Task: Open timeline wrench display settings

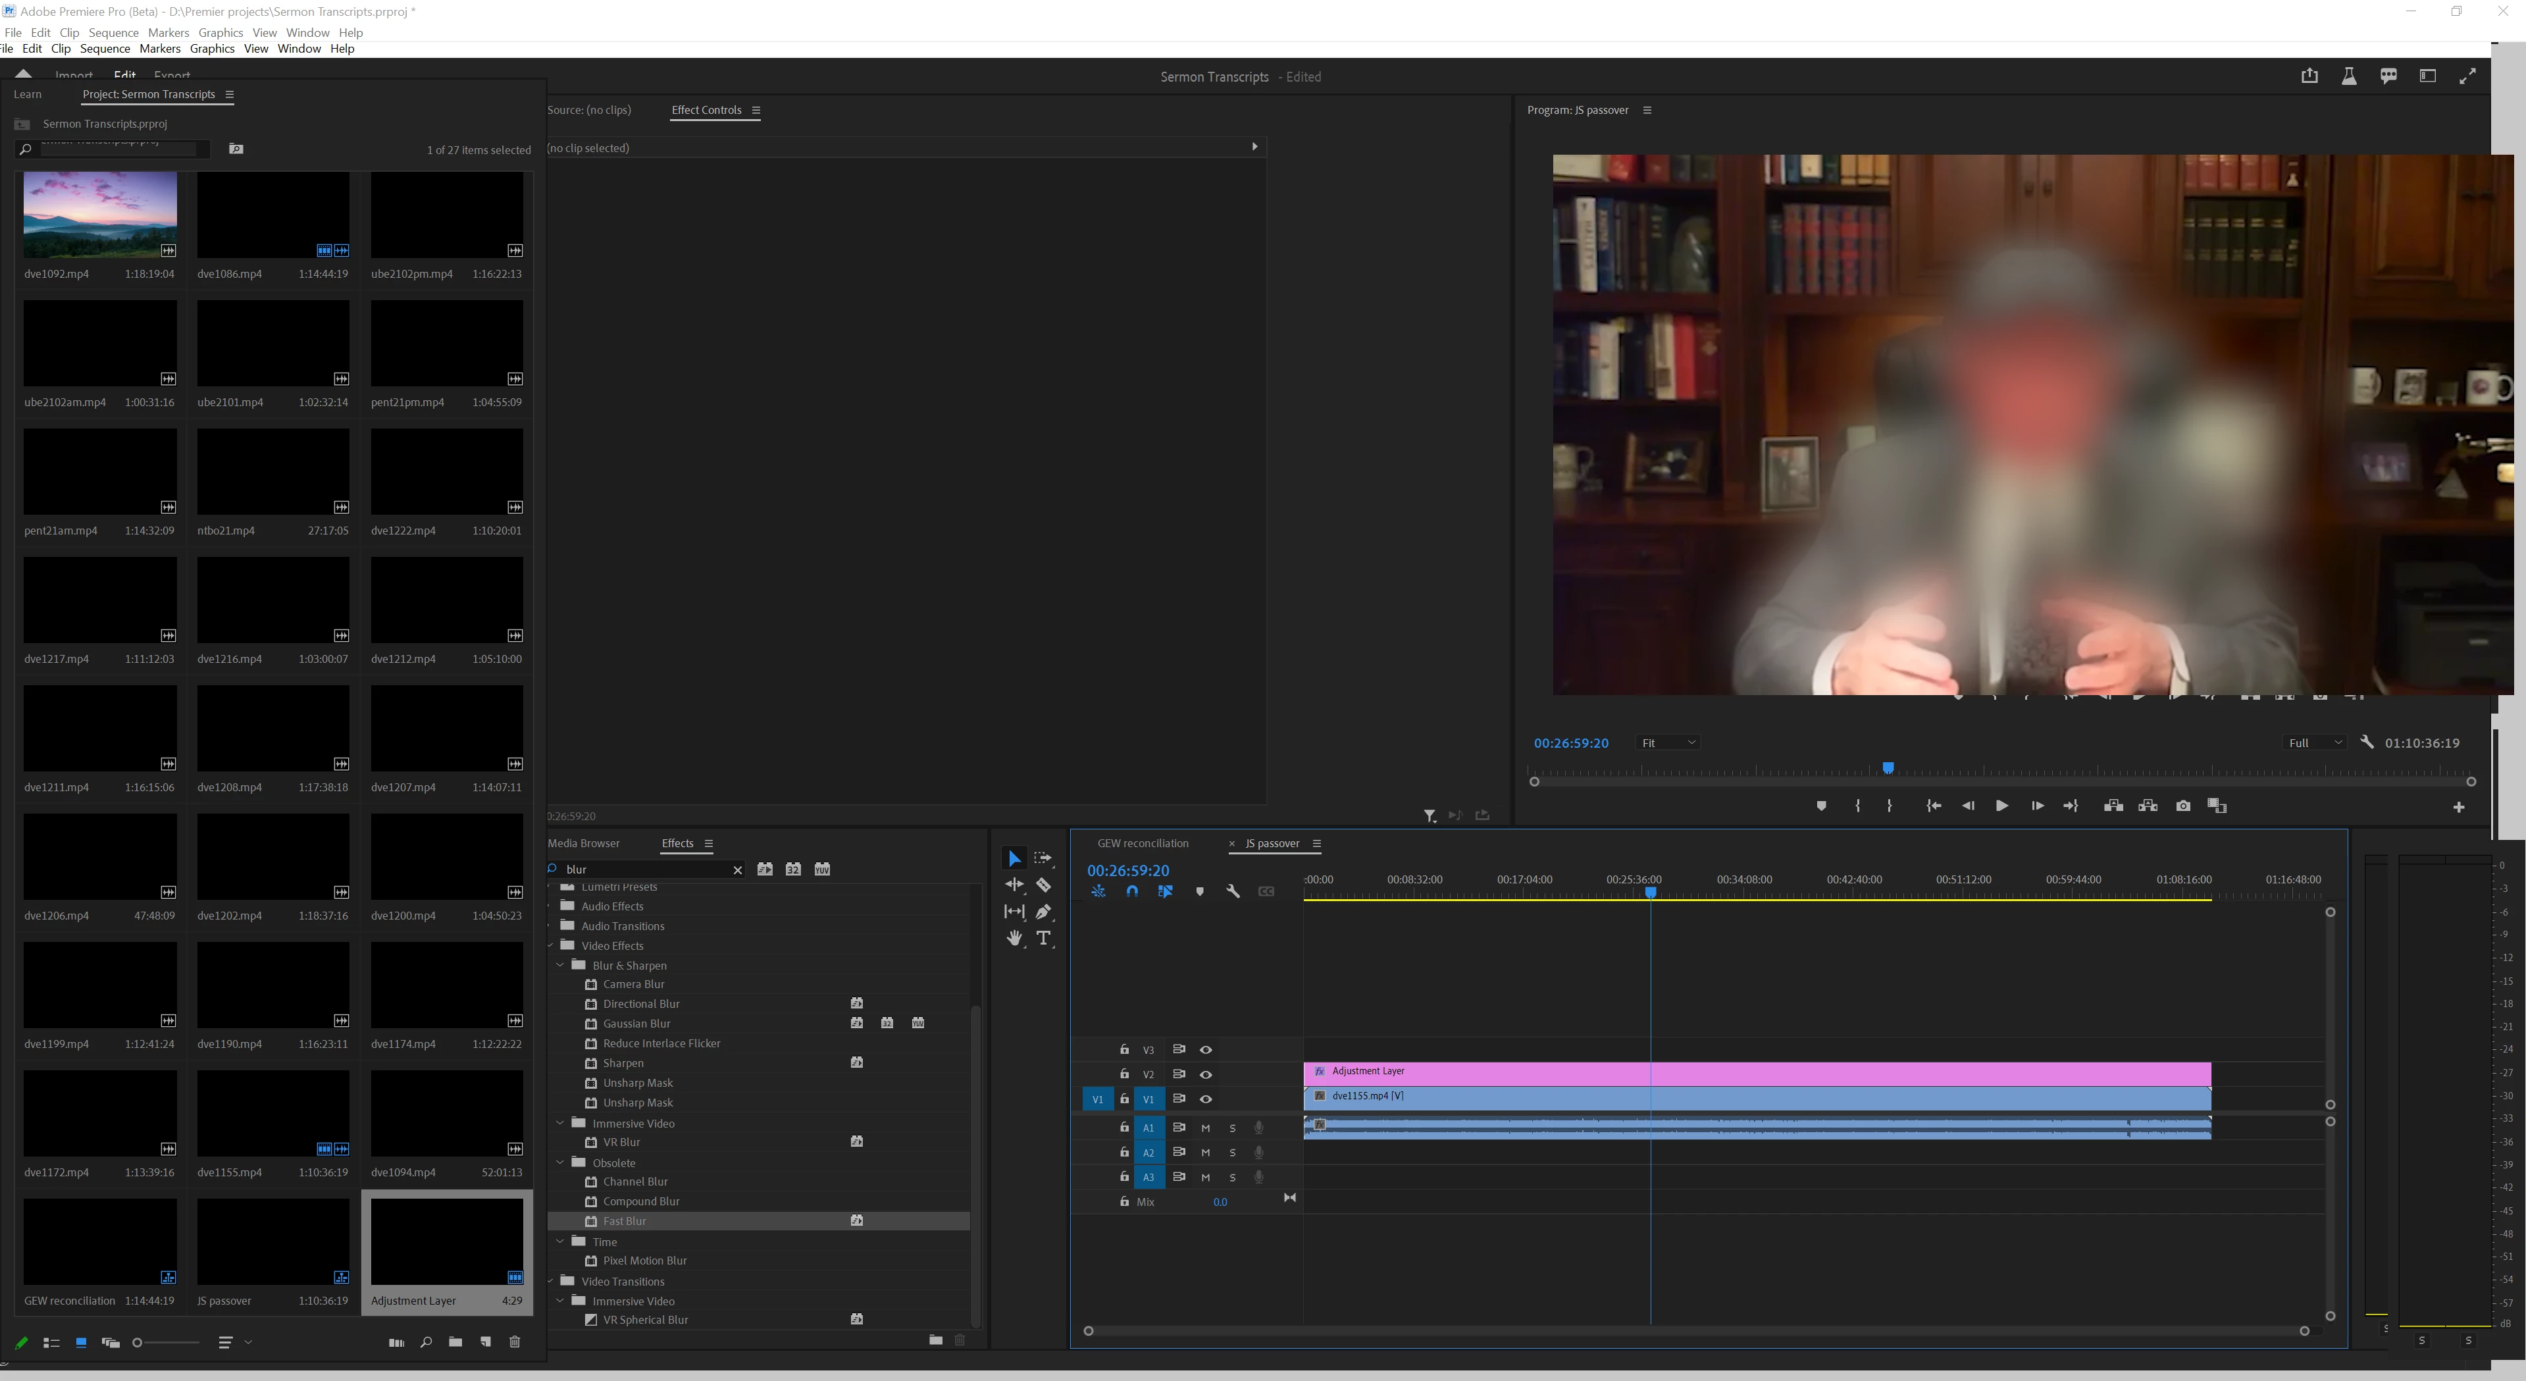Action: (1233, 891)
